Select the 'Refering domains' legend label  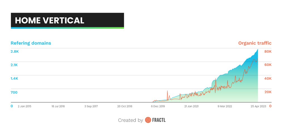(x=31, y=43)
